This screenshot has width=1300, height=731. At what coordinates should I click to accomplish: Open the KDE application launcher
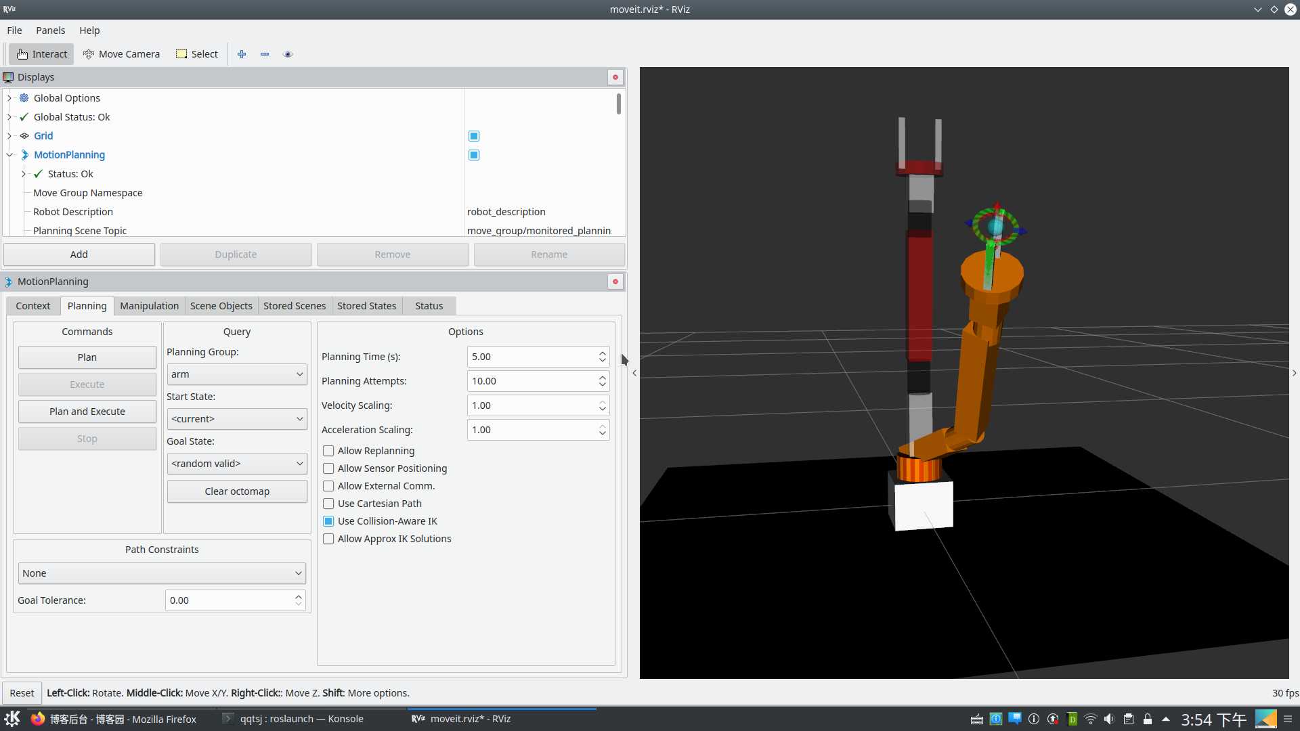(x=12, y=719)
